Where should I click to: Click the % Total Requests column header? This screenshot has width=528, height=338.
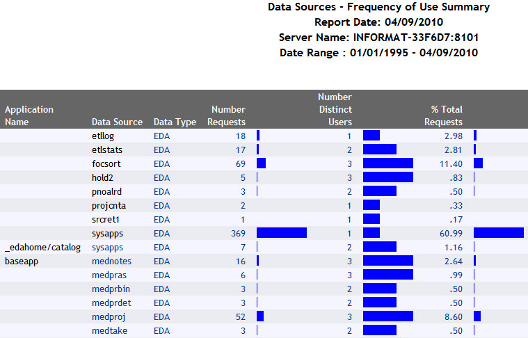[x=444, y=115]
